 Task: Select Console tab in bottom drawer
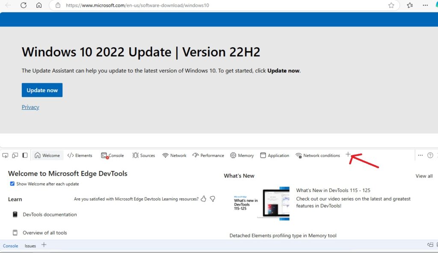click(10, 246)
